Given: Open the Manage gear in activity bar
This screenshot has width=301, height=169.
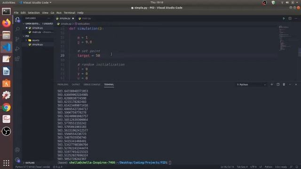Looking at the screenshot, I should [x=17, y=160].
